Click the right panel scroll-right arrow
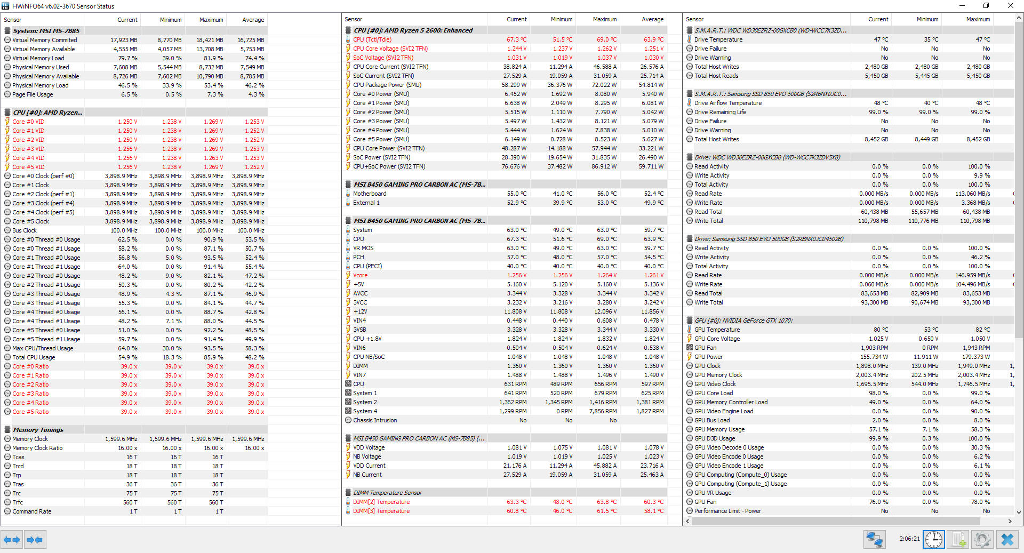 [x=1010, y=521]
